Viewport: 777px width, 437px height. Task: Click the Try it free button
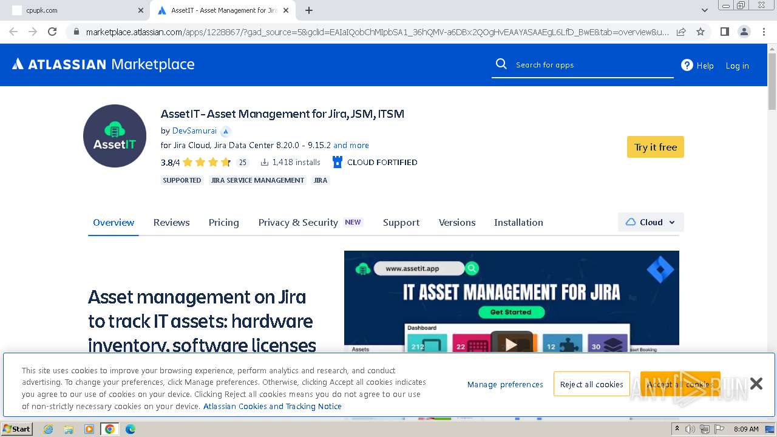pyautogui.click(x=656, y=147)
